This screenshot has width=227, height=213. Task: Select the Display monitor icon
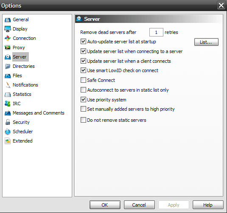click(x=8, y=29)
